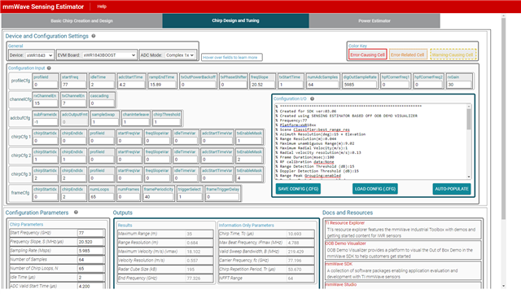Open help icon beside Device and Configuration Settings
The height and width of the screenshot is (294, 521).
[94, 36]
